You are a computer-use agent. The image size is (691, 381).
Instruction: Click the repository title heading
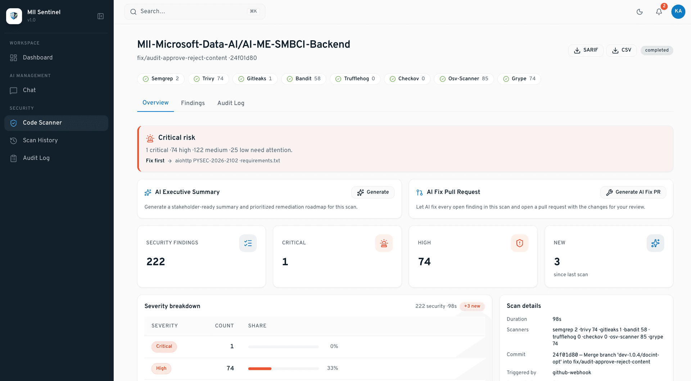click(x=244, y=45)
